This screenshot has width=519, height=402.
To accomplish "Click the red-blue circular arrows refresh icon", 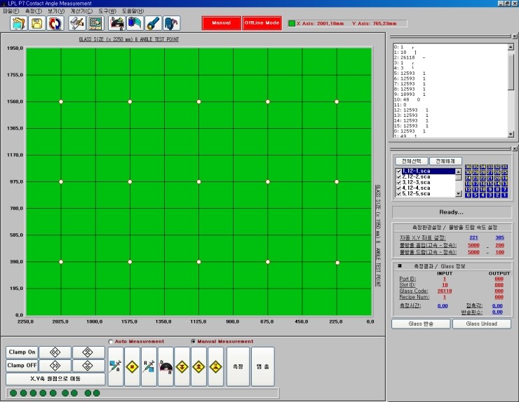I will (55, 23).
